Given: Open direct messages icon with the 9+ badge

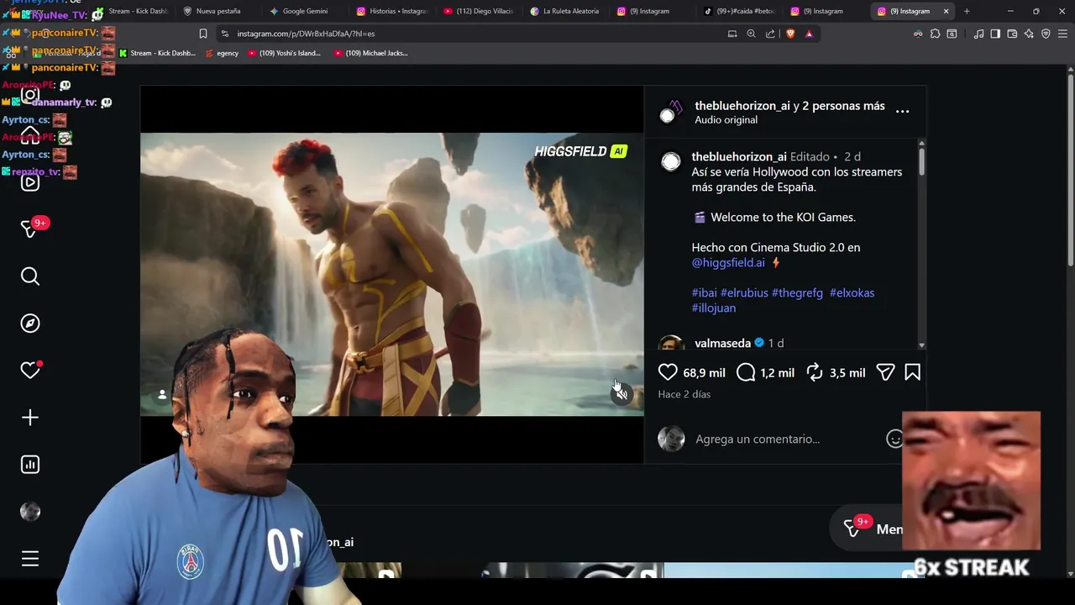Looking at the screenshot, I should click(x=30, y=229).
